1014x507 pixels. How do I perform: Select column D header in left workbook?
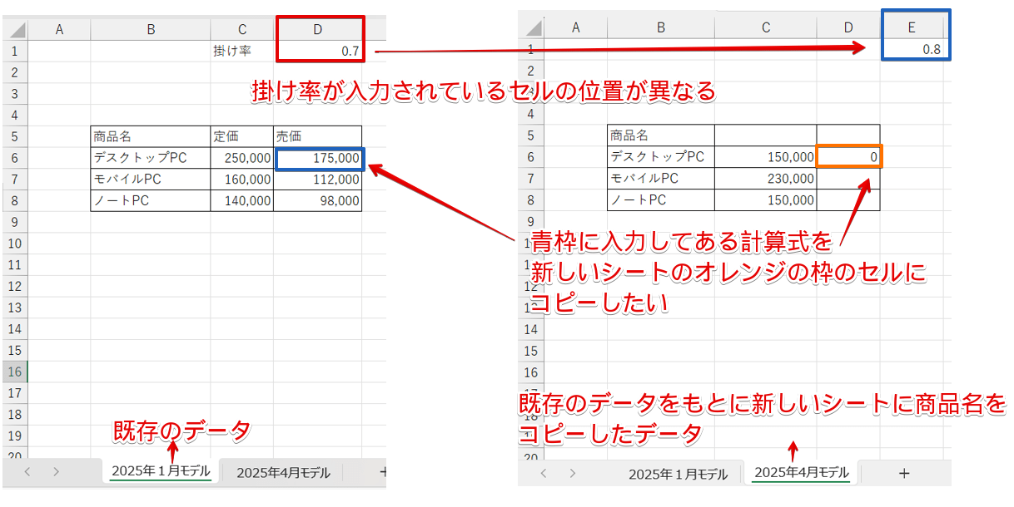[317, 30]
